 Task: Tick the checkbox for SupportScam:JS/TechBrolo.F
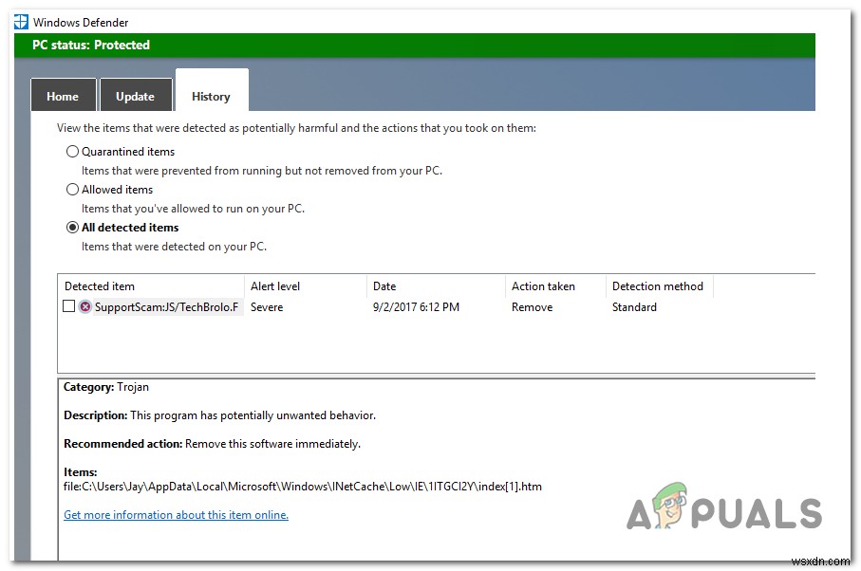(68, 306)
